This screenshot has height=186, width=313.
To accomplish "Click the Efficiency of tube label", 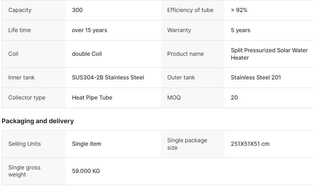I will [x=190, y=10].
